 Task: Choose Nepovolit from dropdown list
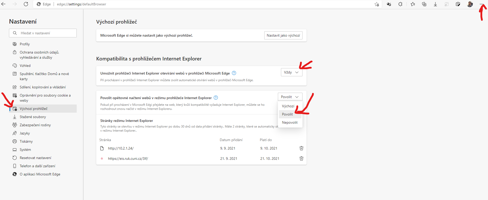(x=290, y=122)
